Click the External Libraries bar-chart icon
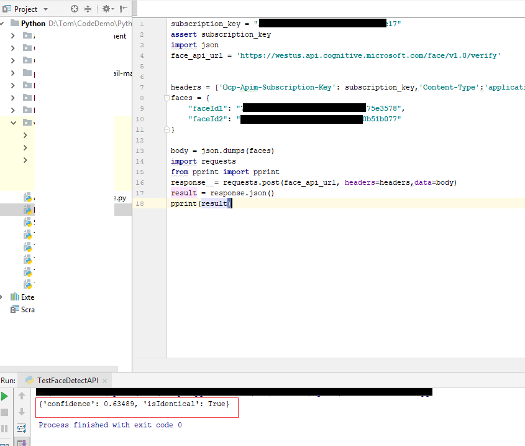Image resolution: width=525 pixels, height=446 pixels. click(15, 297)
